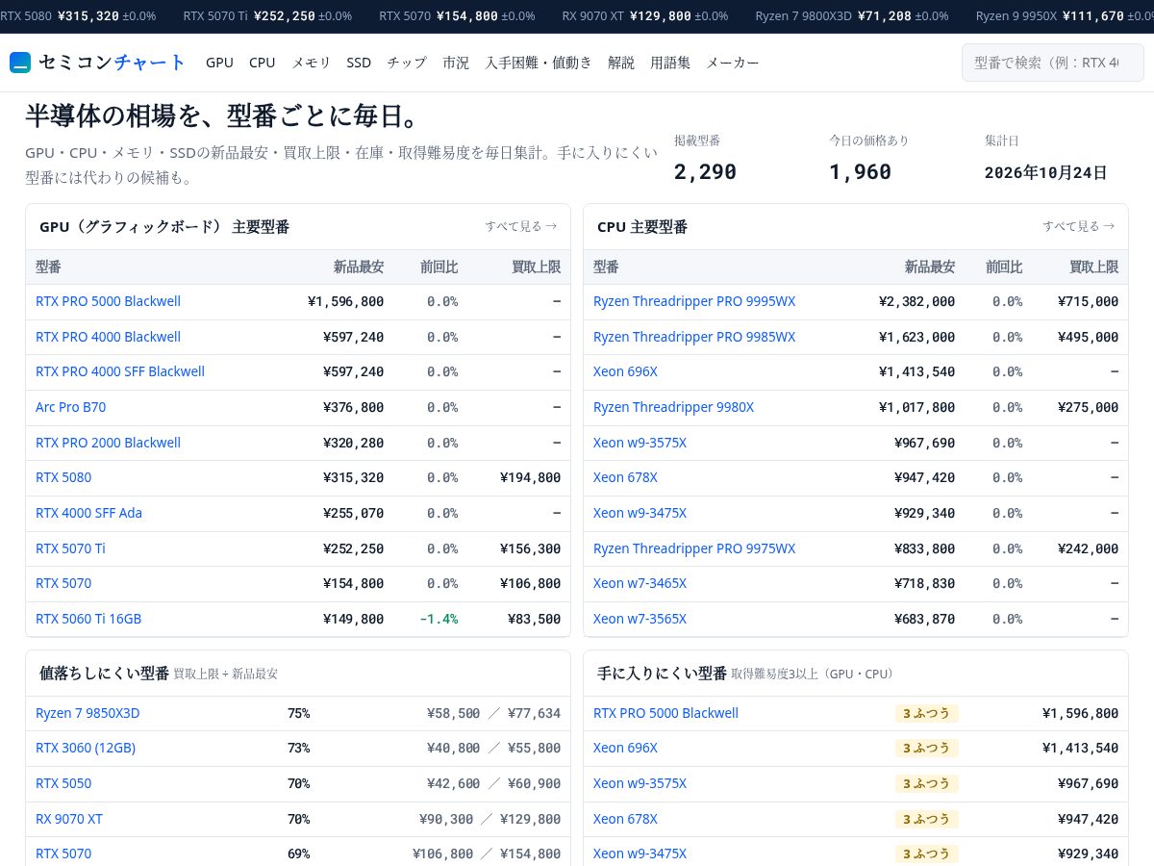Open RTX 5080 in the GPU table
The height and width of the screenshot is (866, 1154).
point(63,477)
